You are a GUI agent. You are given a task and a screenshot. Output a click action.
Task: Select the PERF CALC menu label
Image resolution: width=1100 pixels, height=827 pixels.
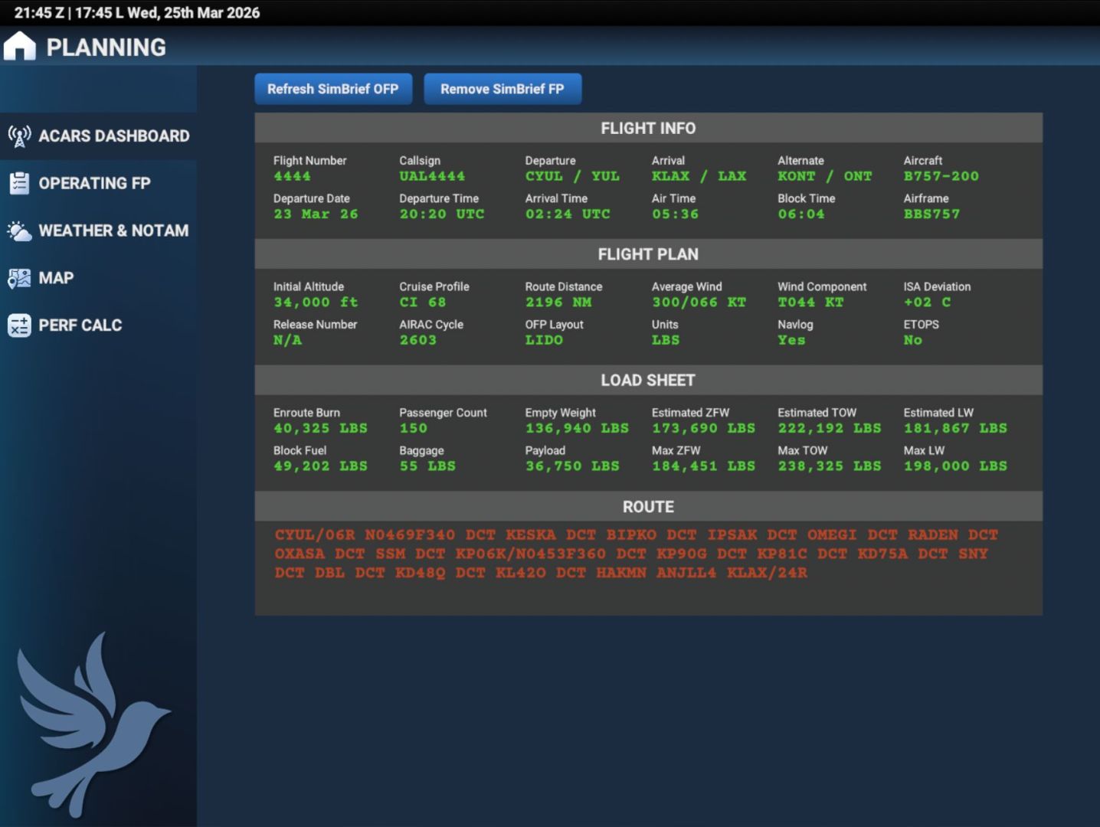coord(80,326)
